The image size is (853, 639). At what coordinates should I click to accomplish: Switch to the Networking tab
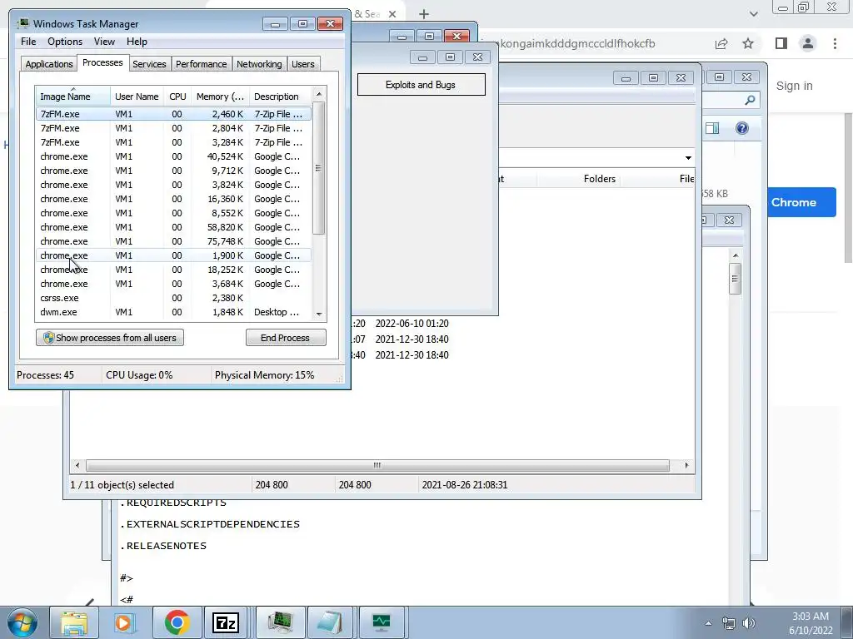(x=259, y=64)
